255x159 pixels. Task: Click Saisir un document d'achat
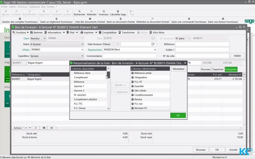[x=121, y=20]
